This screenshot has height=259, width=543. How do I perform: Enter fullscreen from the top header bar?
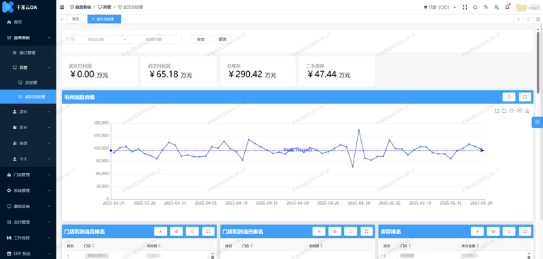(465, 7)
